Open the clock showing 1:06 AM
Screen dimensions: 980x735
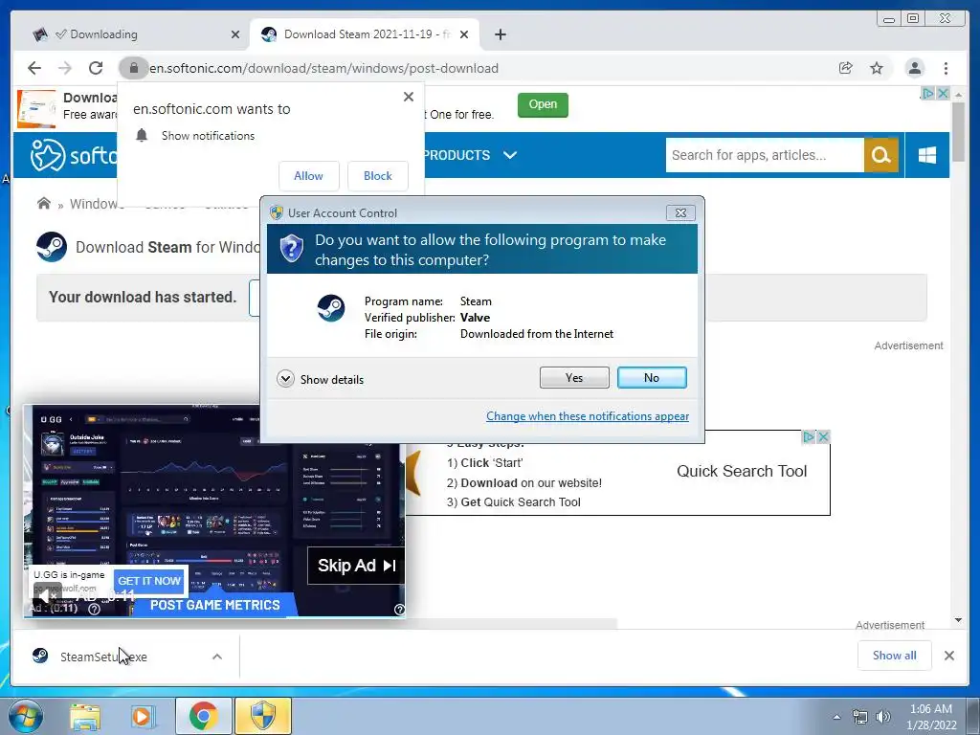coord(931,717)
